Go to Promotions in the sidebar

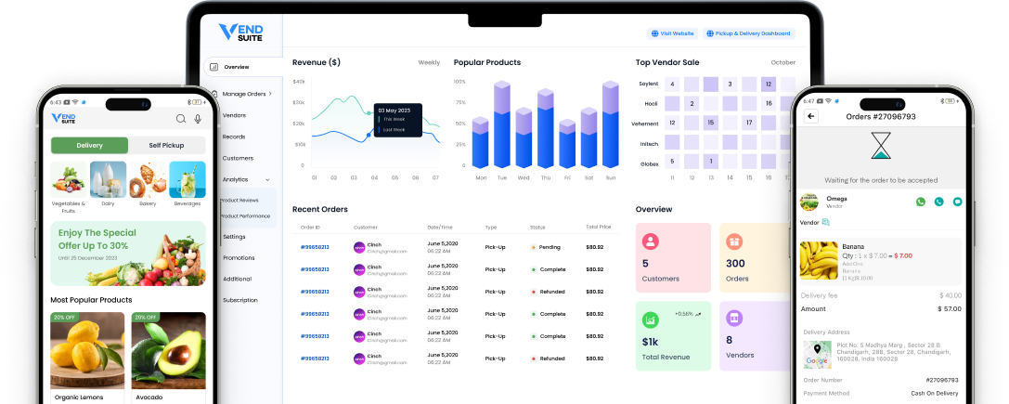pyautogui.click(x=239, y=257)
